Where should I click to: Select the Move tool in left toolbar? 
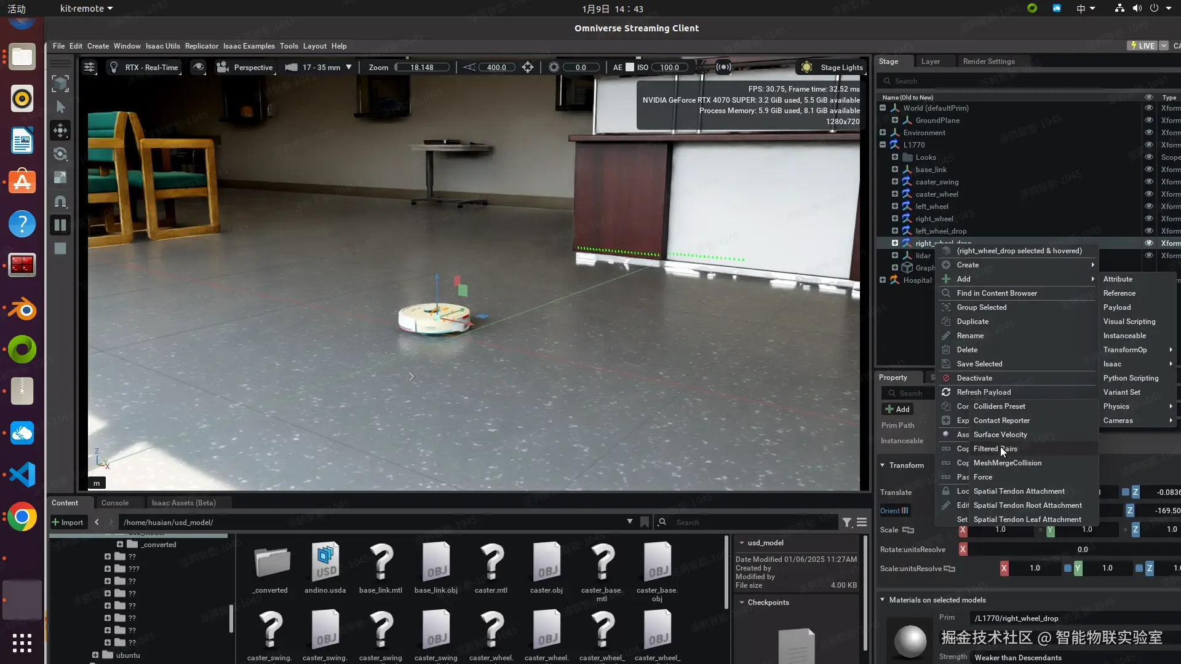click(x=60, y=130)
